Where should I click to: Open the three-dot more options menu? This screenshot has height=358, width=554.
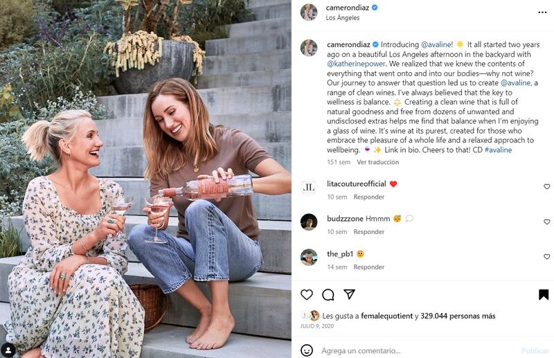[542, 12]
